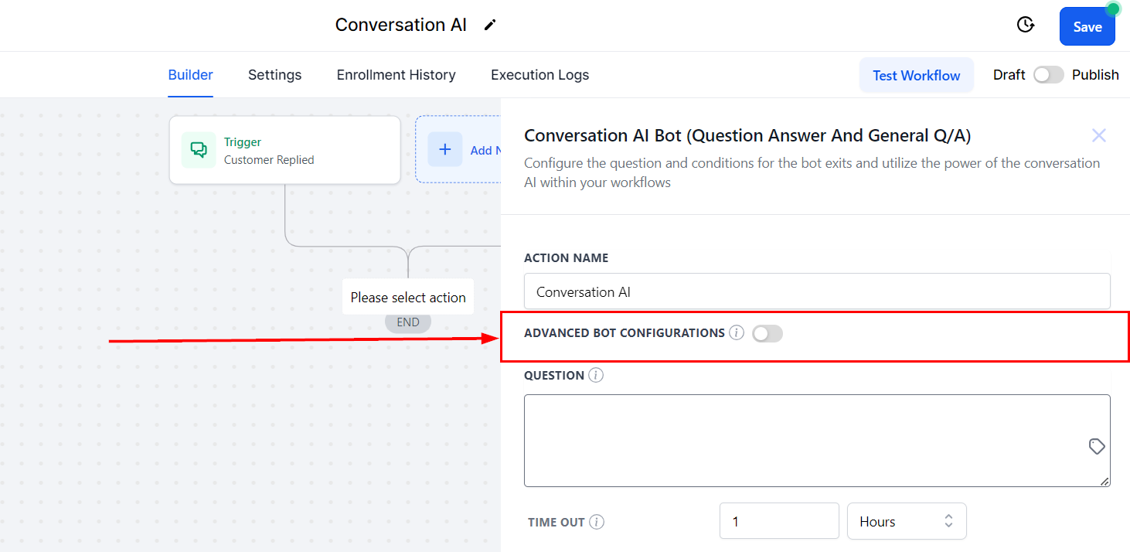Click the tag icon in Question box
This screenshot has width=1130, height=552.
[x=1096, y=446]
